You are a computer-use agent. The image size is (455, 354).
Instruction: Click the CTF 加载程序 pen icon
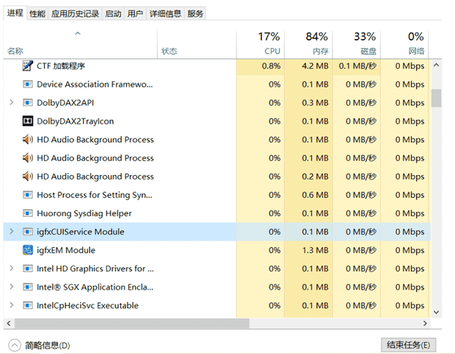pos(28,66)
